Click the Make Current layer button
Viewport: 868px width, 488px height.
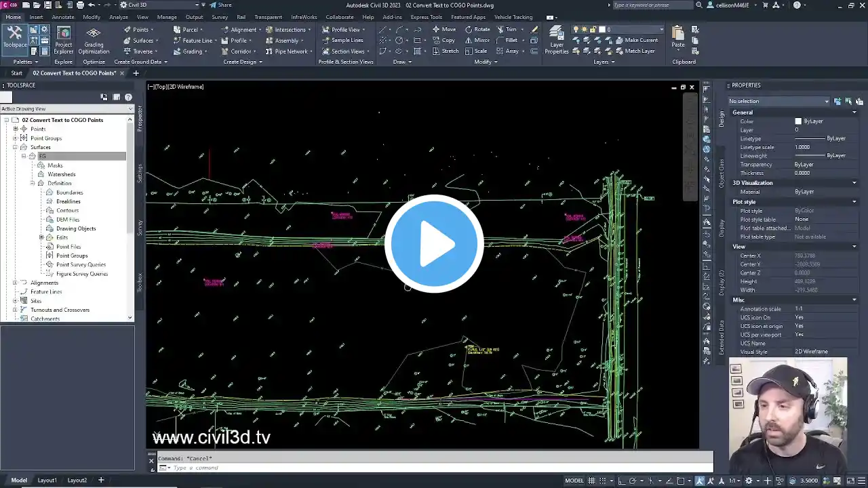click(x=636, y=41)
